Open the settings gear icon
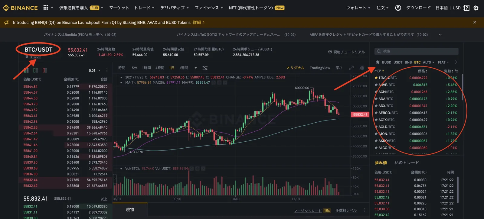 [x=476, y=8]
